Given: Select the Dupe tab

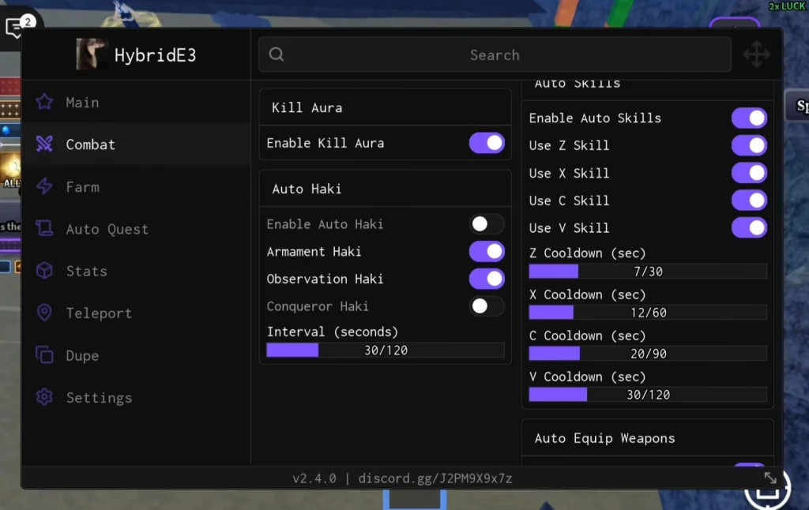Looking at the screenshot, I should 136,354.
